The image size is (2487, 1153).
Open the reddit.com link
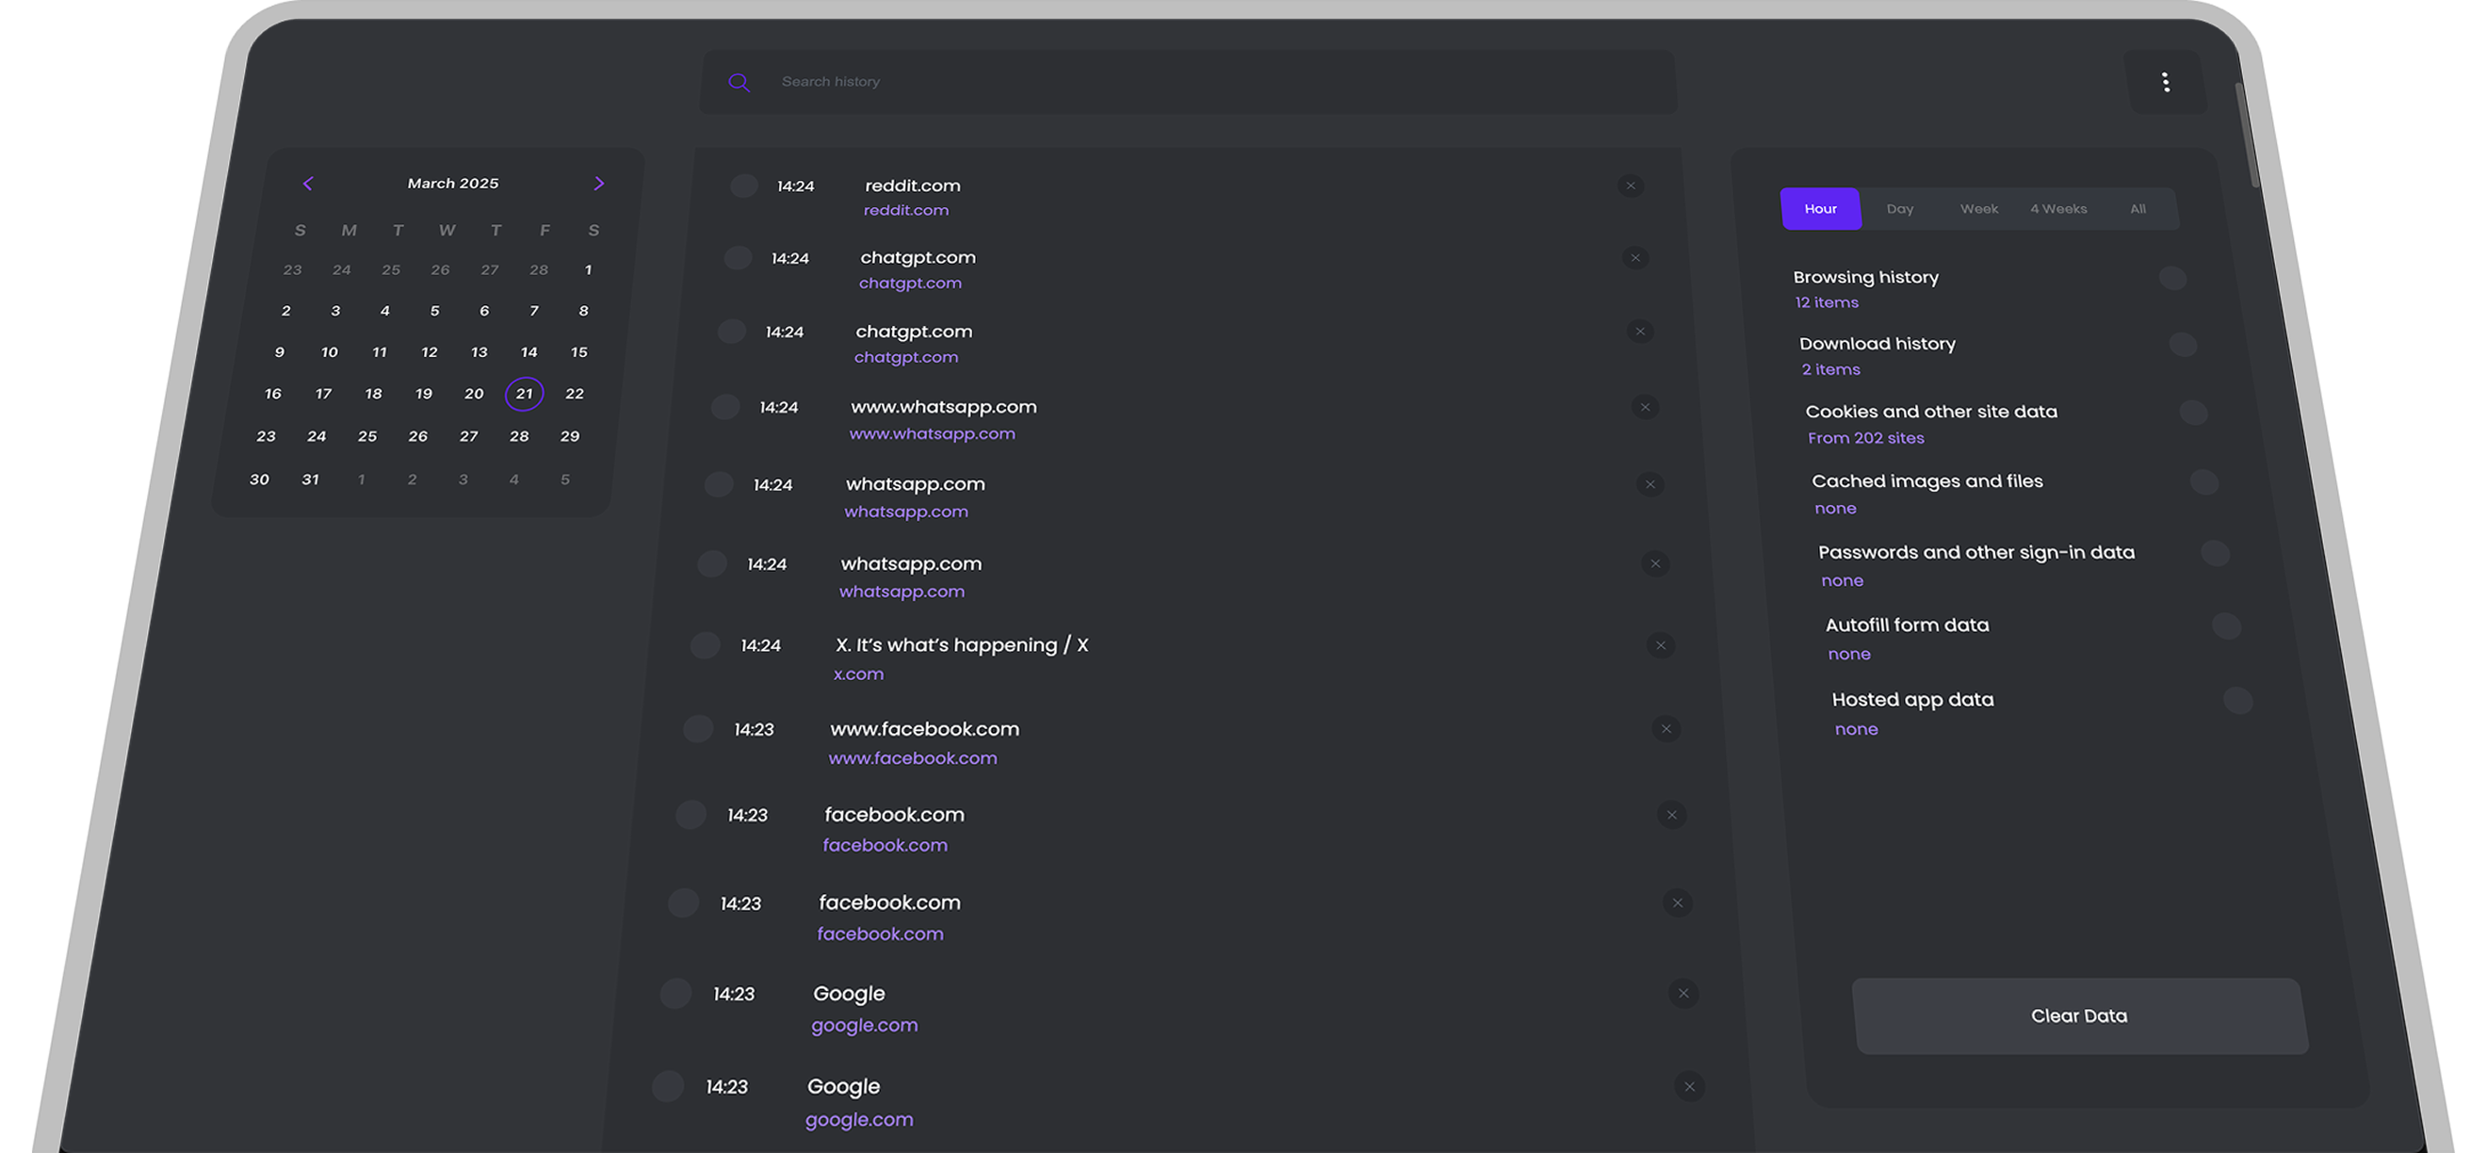tap(905, 209)
